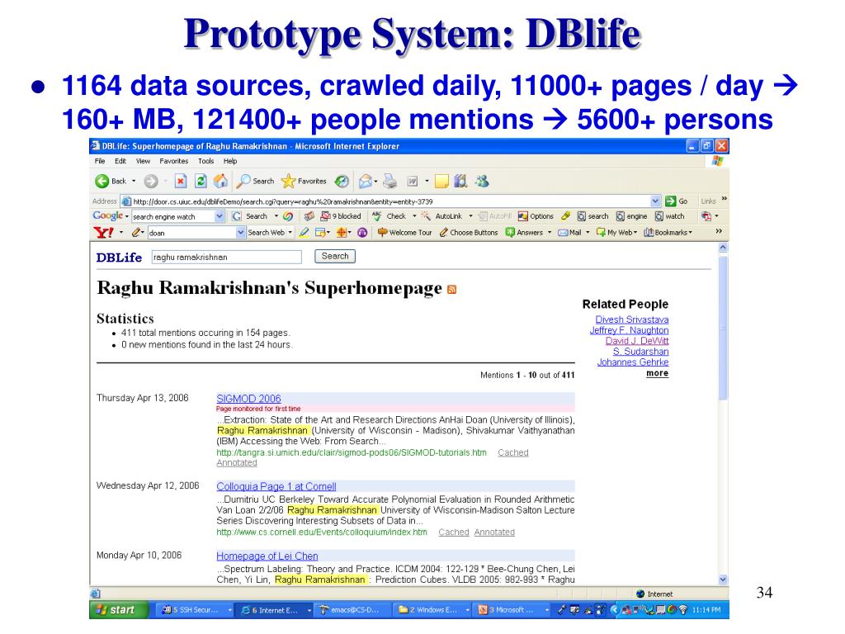Open the View menu
This screenshot has width=845, height=634.
[143, 161]
